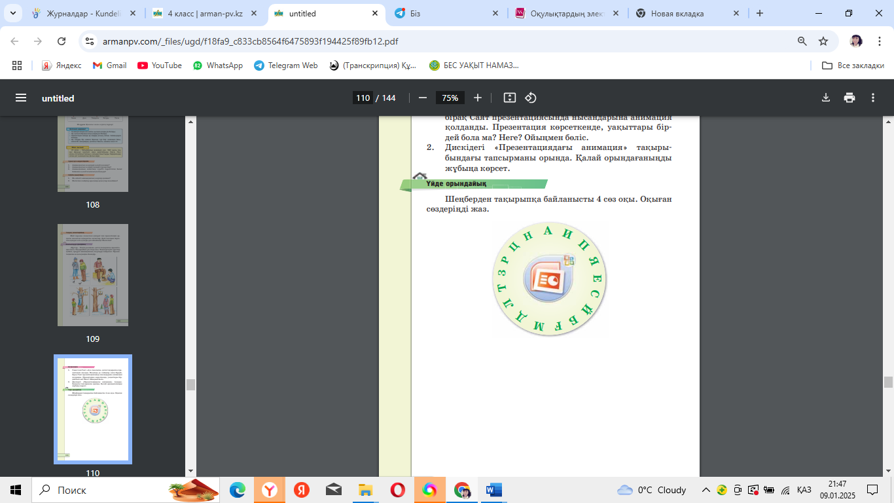Close the untitled tab
The width and height of the screenshot is (894, 503).
375,13
